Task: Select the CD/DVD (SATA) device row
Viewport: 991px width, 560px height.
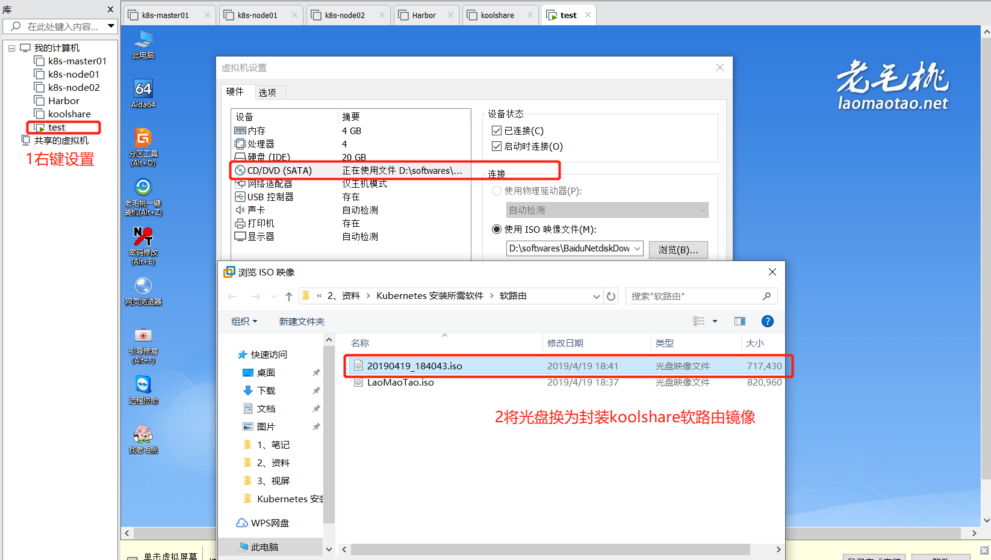Action: (x=351, y=170)
